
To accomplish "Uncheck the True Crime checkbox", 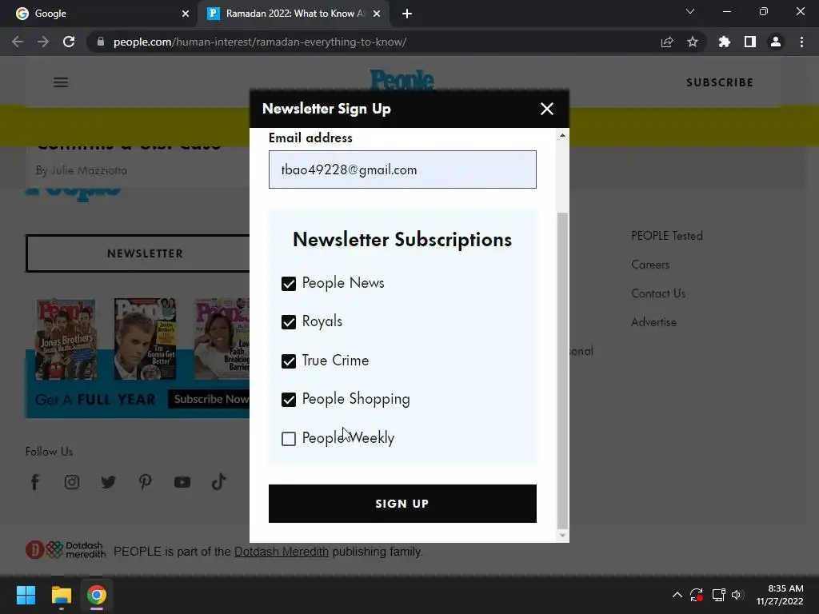I will click(288, 361).
